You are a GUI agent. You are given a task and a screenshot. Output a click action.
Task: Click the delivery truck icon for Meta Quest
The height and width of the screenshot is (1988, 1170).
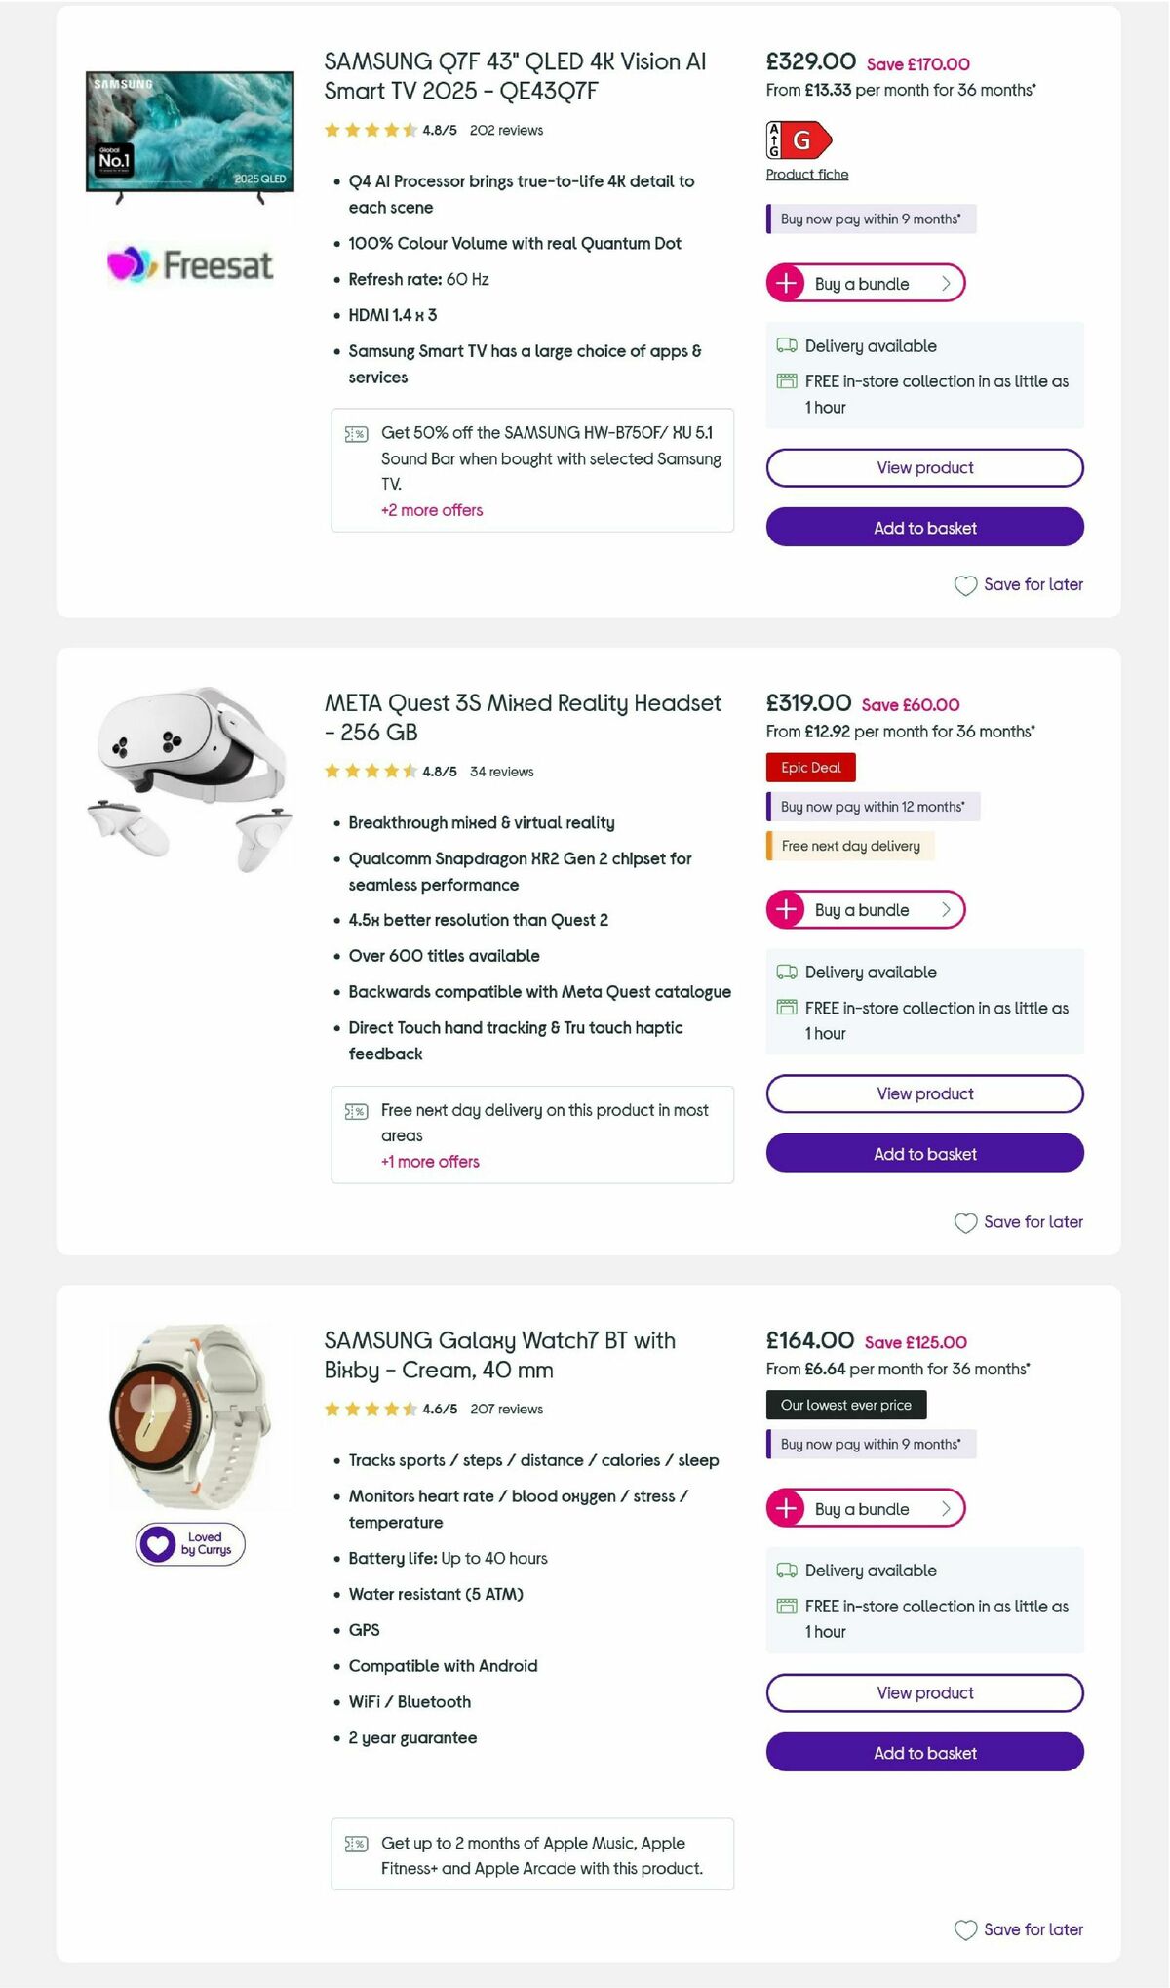[784, 973]
